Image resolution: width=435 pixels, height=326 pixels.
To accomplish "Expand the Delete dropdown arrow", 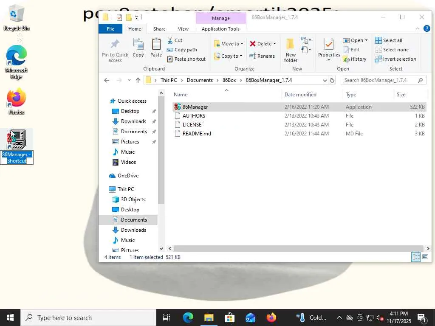I will coord(275,44).
